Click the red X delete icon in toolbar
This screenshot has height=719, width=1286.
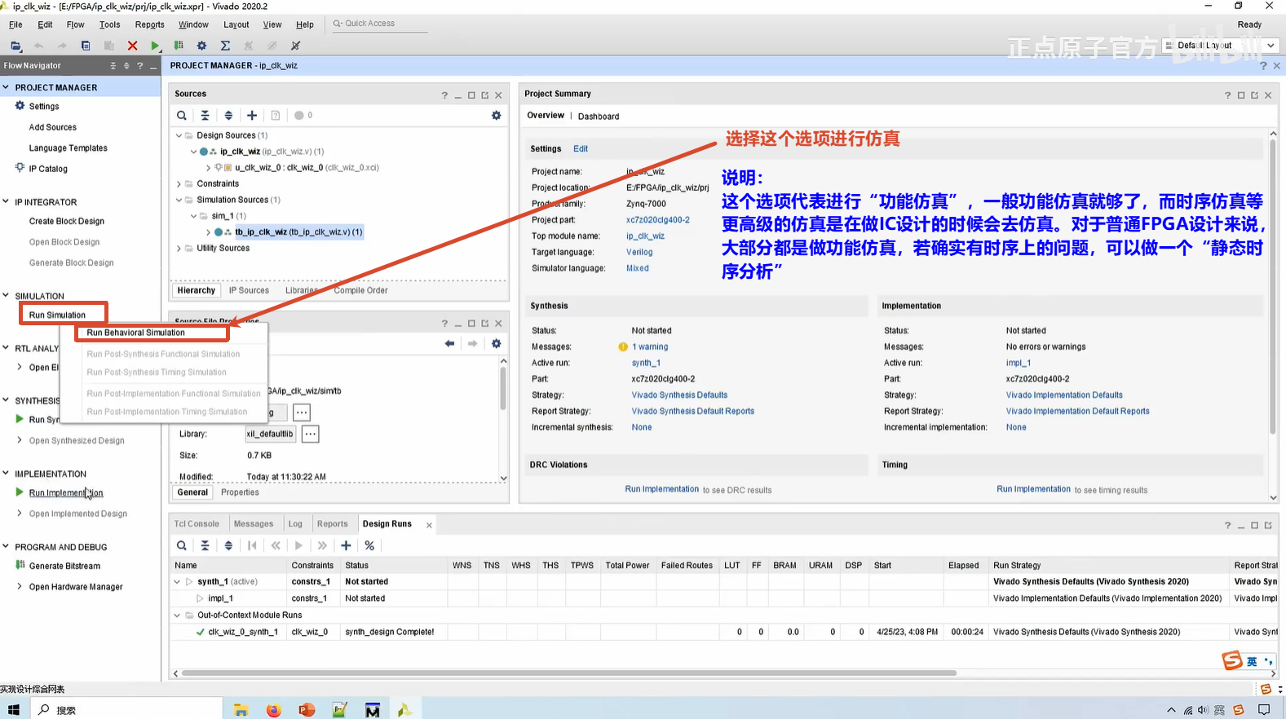point(132,46)
